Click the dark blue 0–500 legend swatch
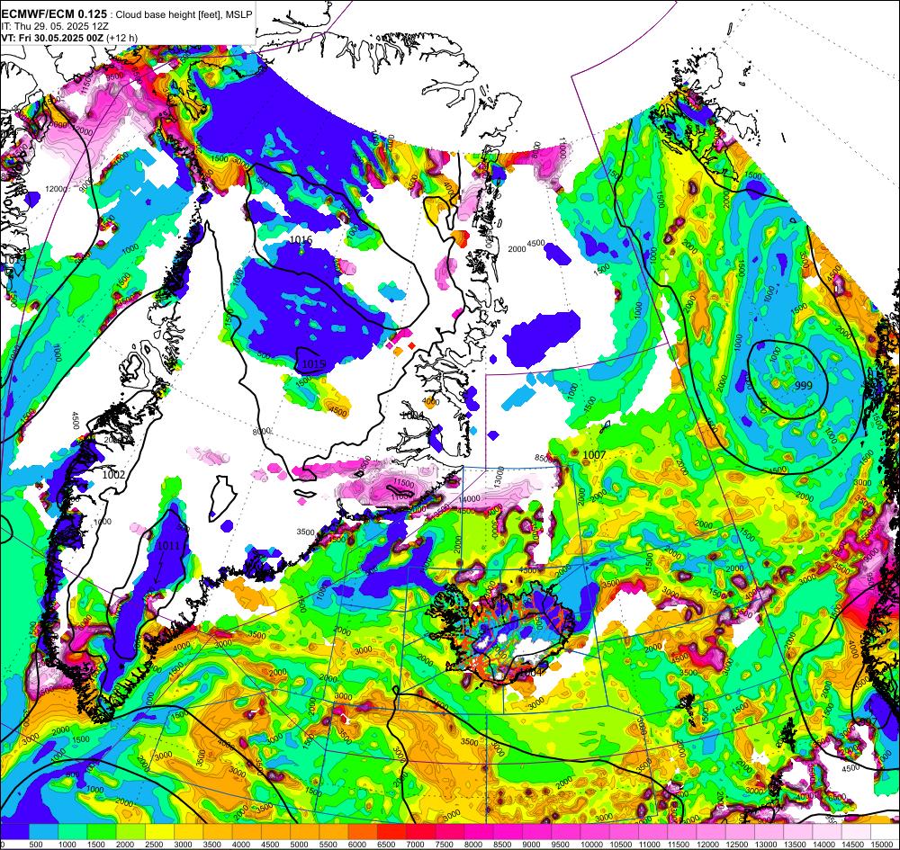This screenshot has height=850, width=900. (x=14, y=831)
